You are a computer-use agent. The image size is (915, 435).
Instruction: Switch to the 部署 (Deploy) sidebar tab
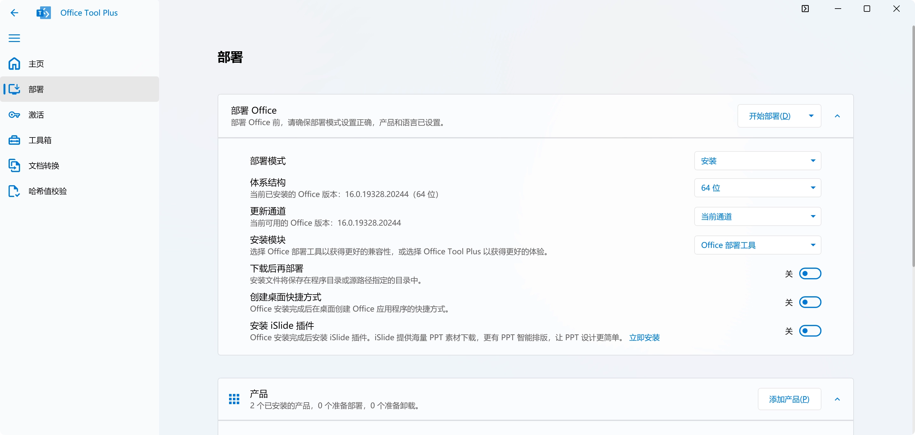point(36,89)
